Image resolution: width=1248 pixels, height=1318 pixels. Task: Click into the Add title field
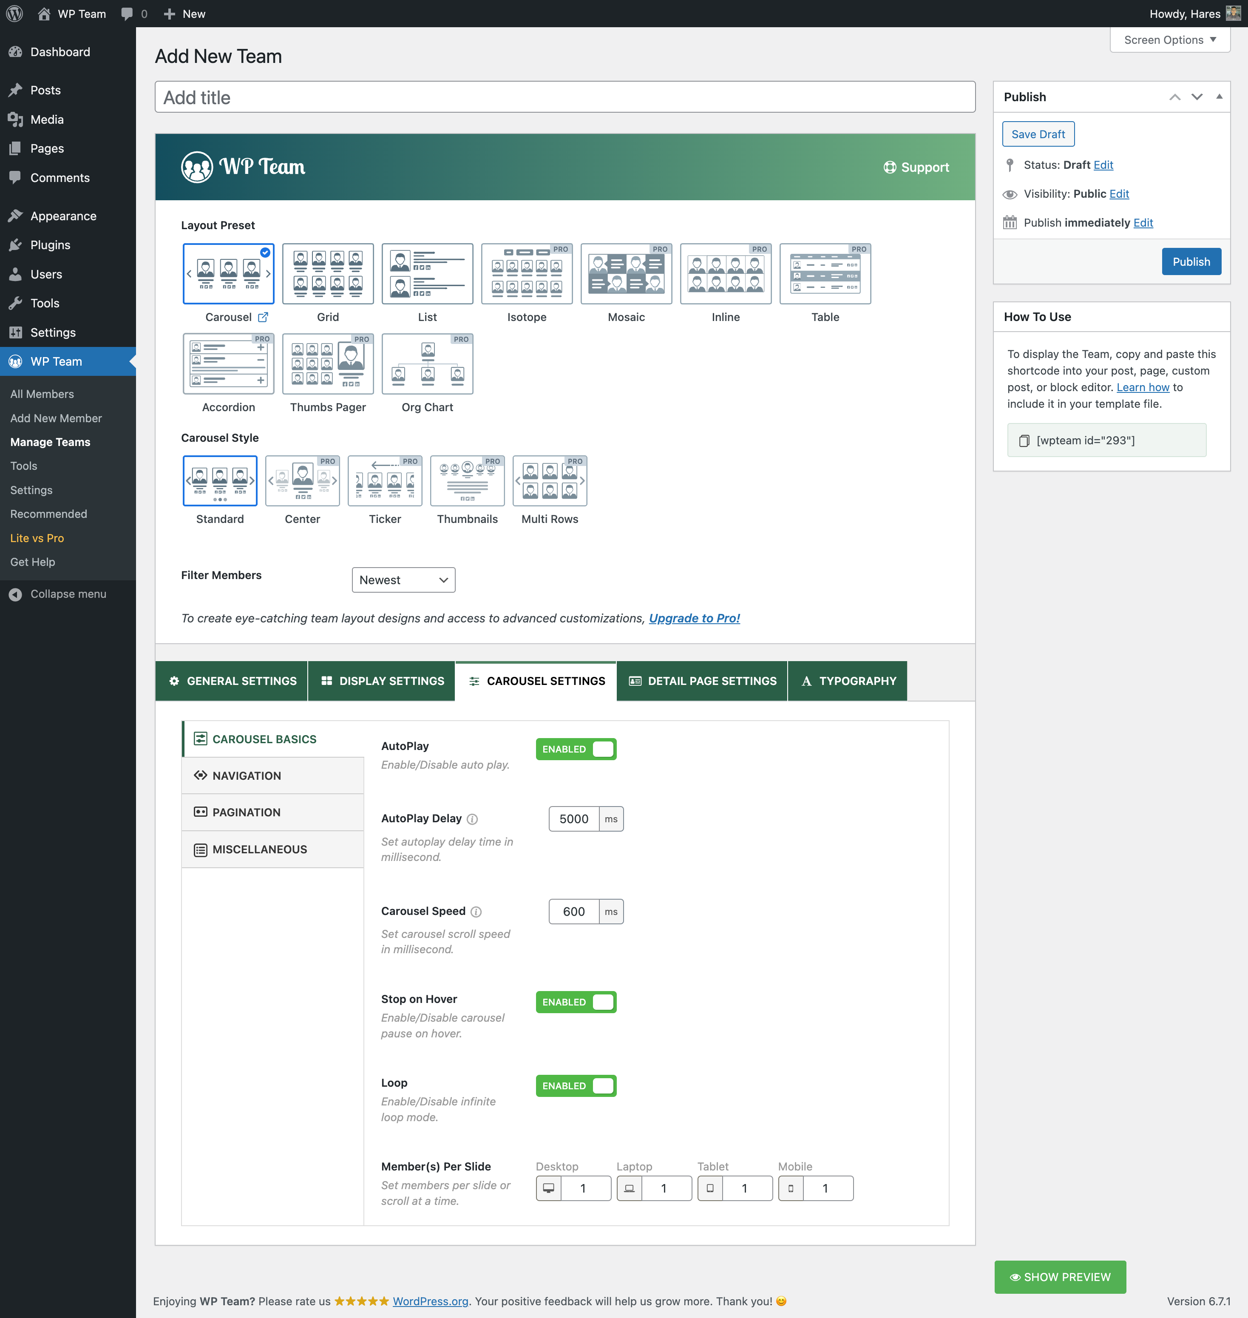click(x=565, y=97)
